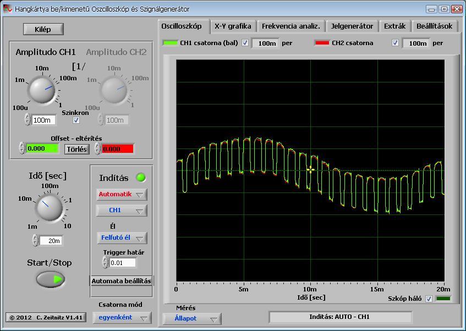Click the time 20m value field

pyautogui.click(x=51, y=241)
